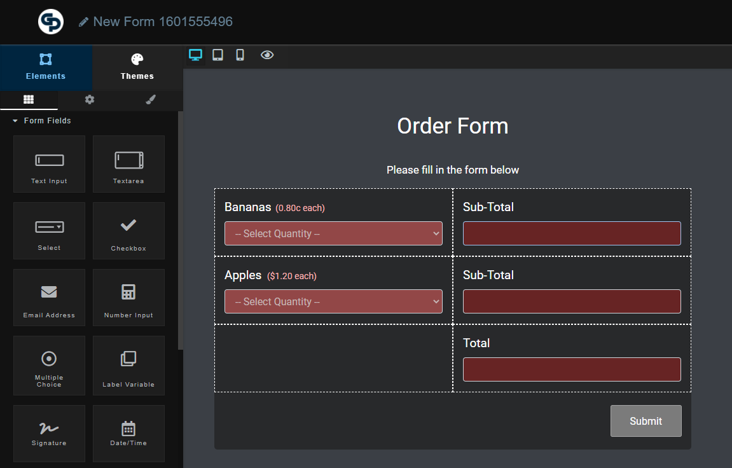Click the Submit button
The image size is (732, 468).
click(646, 421)
